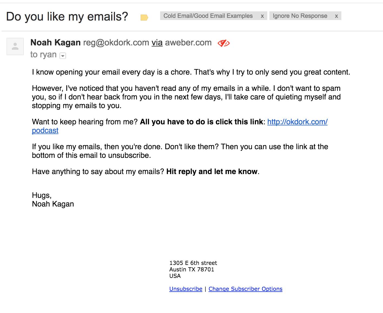Click the yellow importance marker icon
This screenshot has width=383, height=313.
(x=144, y=18)
